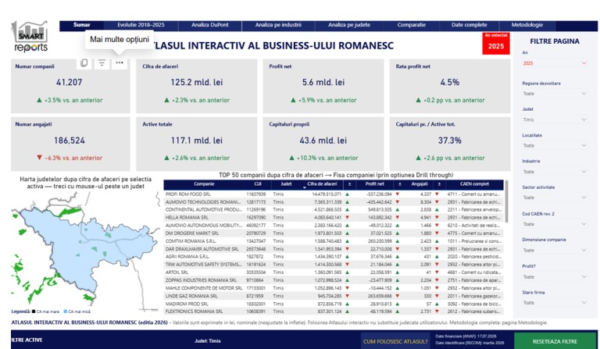Viewport: 600px width, 349px height.
Task: Click the Smart Reports logo
Action: (30, 37)
